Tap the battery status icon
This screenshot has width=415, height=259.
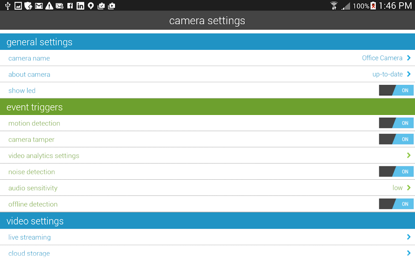[x=373, y=6]
